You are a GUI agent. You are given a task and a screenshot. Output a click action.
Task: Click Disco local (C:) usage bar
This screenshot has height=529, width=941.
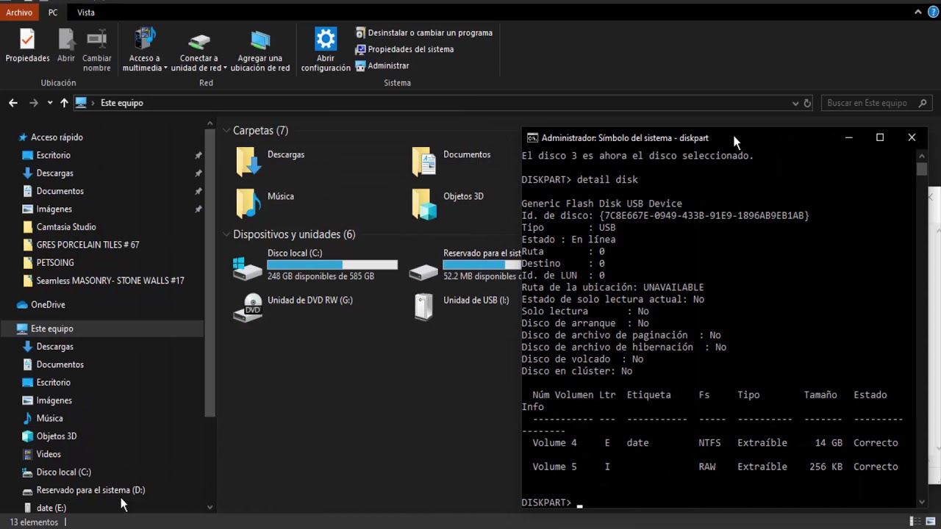[332, 264]
